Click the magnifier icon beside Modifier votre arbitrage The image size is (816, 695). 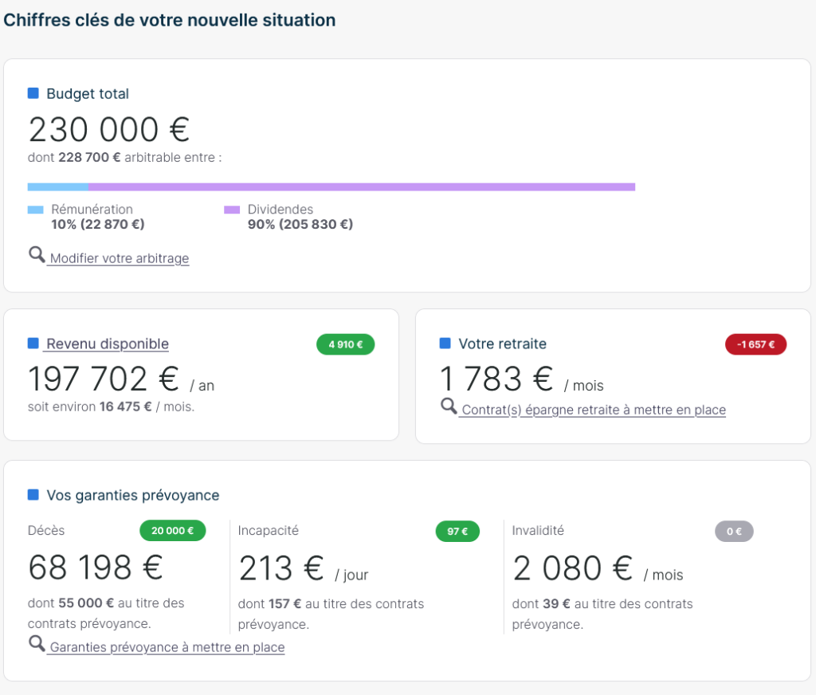[37, 254]
